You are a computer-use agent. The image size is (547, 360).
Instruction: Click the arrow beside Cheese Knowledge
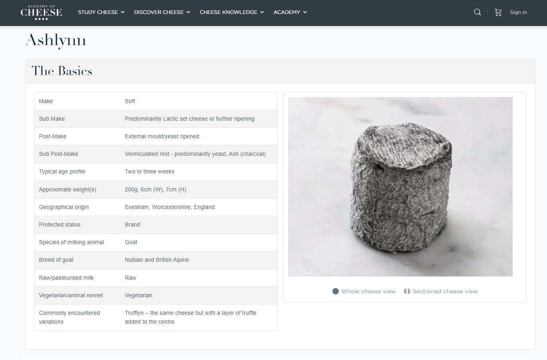click(262, 12)
